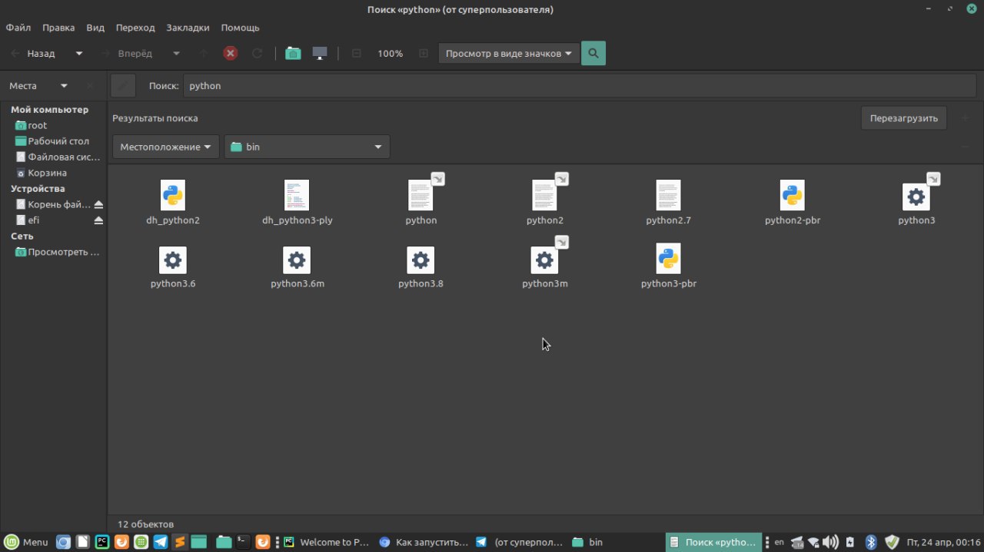Open PyCharm taskbar launcher icon
984x552 pixels.
(101, 542)
